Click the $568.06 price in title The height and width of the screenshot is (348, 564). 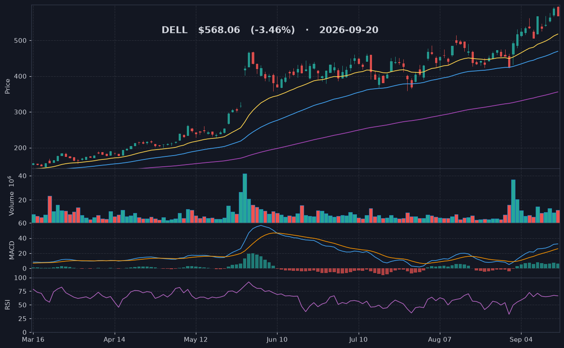[x=219, y=30]
